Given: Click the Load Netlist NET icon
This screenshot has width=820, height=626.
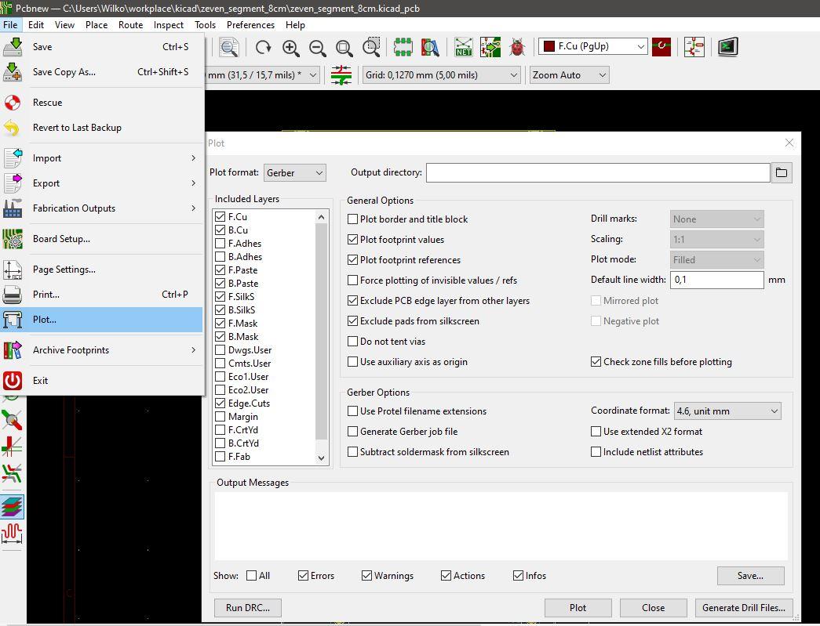Looking at the screenshot, I should pyautogui.click(x=464, y=48).
